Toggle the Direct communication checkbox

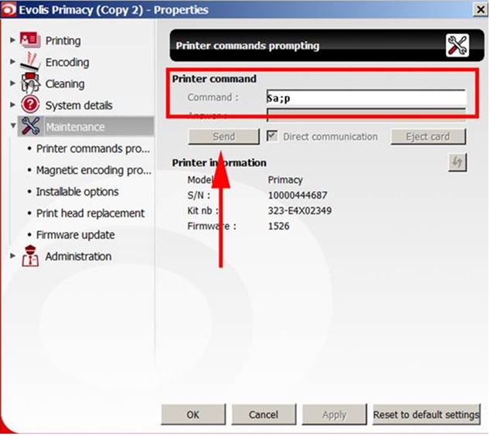pyautogui.click(x=272, y=136)
